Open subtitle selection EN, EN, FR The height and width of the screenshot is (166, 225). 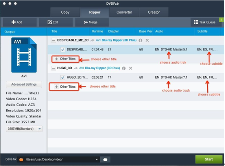point(207,77)
